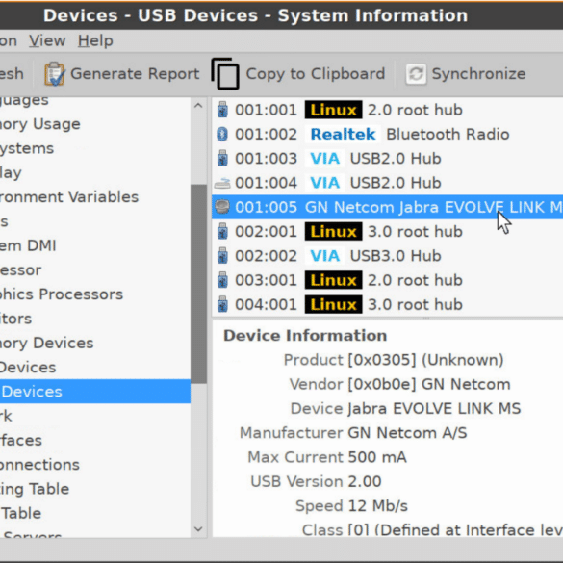
Task: Click the sidebar vertical scrollbar thumb
Action: pos(198,284)
